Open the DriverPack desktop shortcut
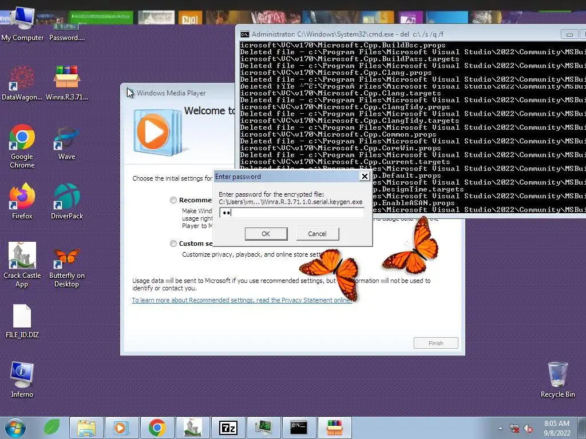 point(66,202)
